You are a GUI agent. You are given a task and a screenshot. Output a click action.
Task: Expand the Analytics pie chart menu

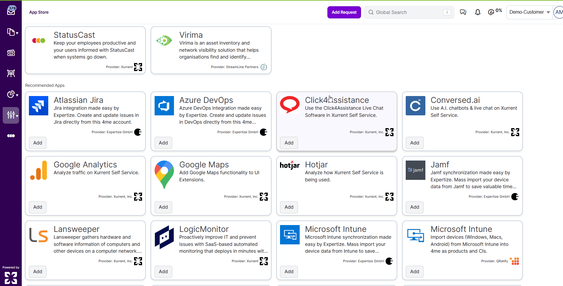tap(12, 94)
